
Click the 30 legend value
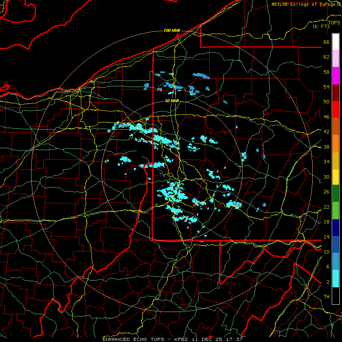coord(326,177)
